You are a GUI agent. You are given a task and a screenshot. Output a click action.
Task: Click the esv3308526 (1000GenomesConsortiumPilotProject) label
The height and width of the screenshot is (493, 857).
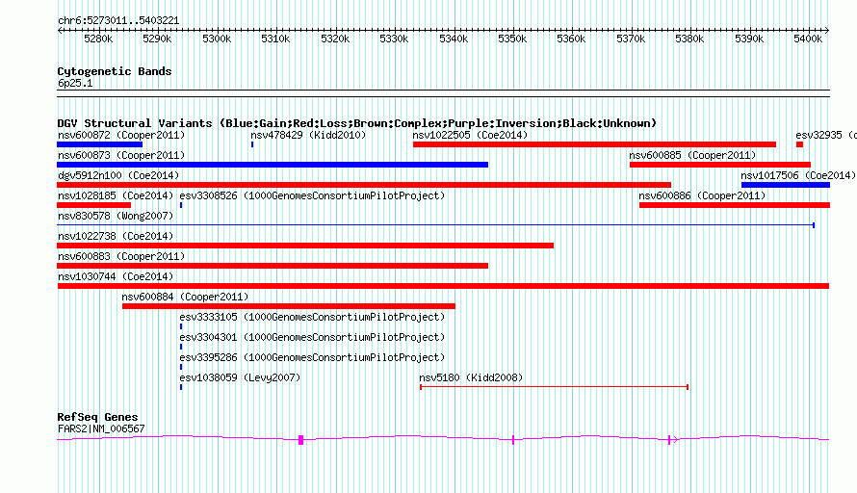(312, 195)
